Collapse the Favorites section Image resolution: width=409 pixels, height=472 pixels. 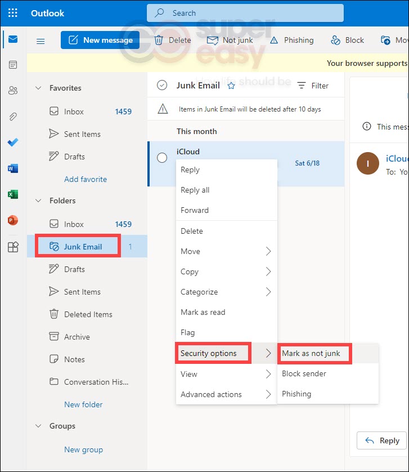[x=38, y=88]
